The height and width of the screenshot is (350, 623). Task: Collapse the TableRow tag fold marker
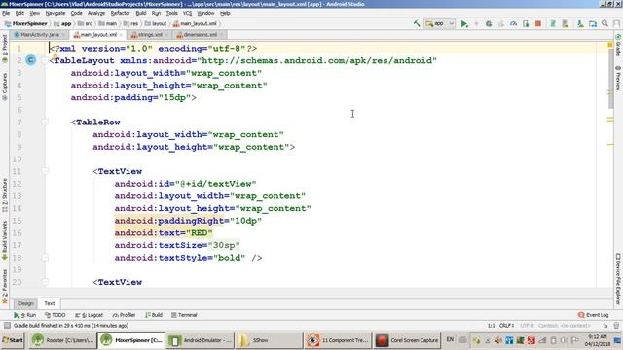[45, 122]
